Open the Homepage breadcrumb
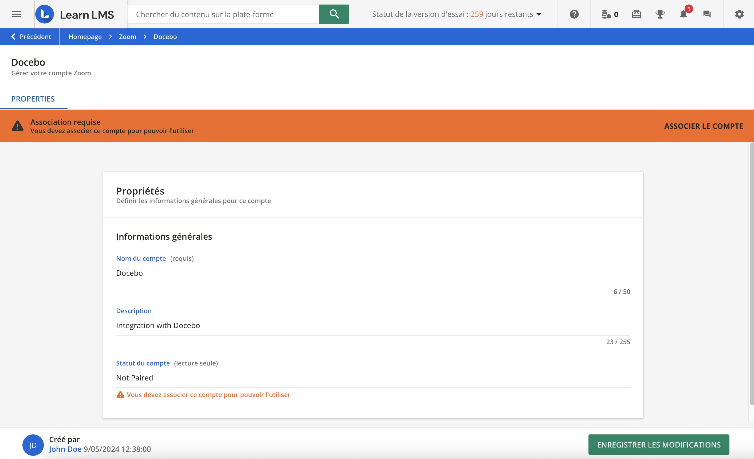 coord(85,36)
